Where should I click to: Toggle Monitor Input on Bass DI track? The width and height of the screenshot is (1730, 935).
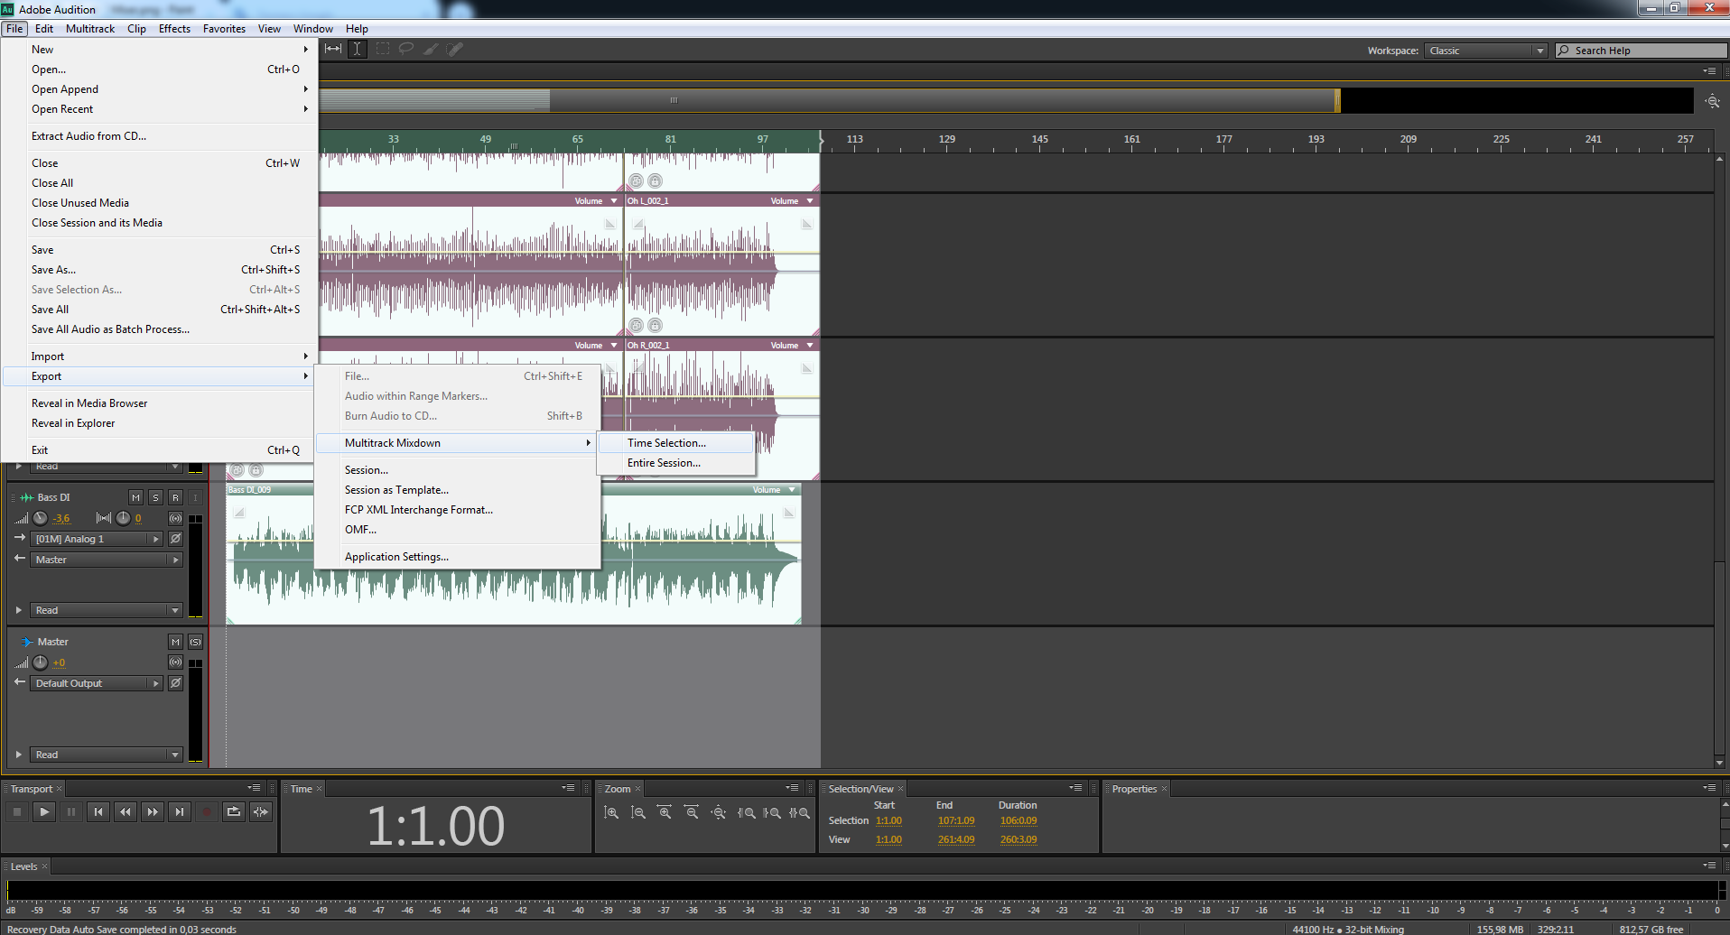[195, 497]
